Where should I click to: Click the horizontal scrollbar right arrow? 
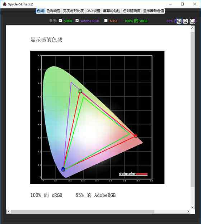pyautogui.click(x=188, y=211)
